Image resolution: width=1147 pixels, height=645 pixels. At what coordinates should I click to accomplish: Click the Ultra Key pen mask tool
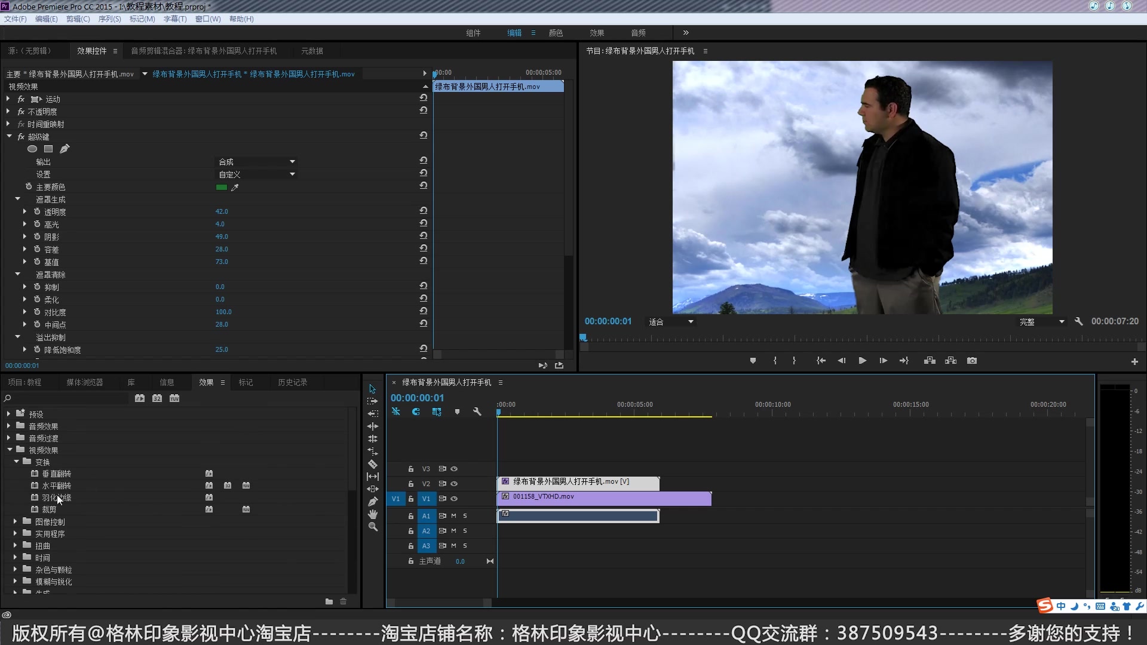(x=65, y=149)
